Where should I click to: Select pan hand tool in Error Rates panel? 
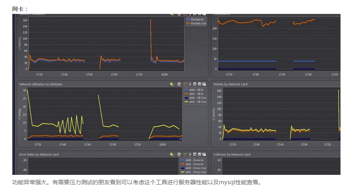(x=179, y=154)
